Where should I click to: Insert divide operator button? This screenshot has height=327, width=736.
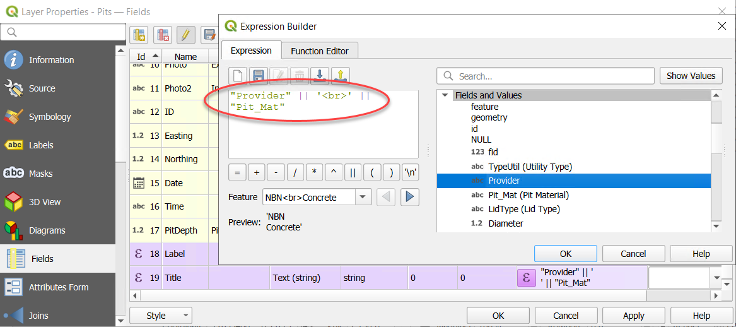click(295, 173)
